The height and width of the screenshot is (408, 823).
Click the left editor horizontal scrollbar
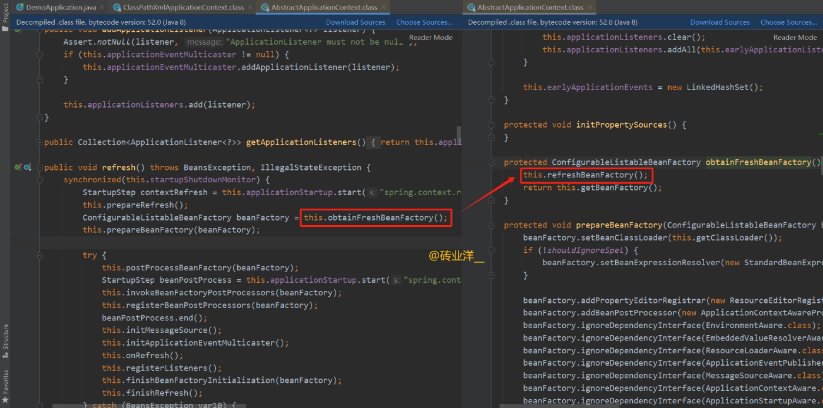point(148,406)
